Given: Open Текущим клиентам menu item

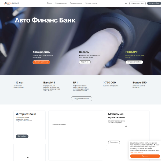Looking at the screenshot, I should click(76, 3).
